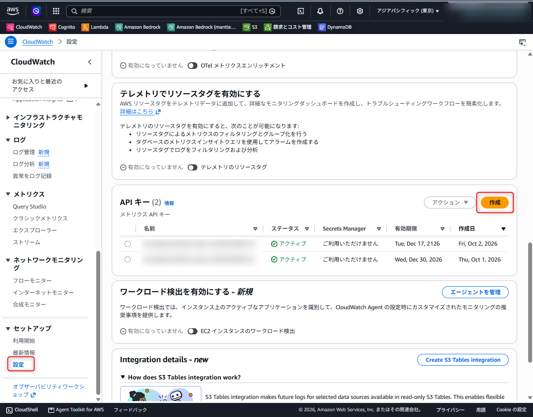Viewport: 533px width, 417px height.
Task: Open ログ分析 in sidebar
Action: pyautogui.click(x=24, y=164)
